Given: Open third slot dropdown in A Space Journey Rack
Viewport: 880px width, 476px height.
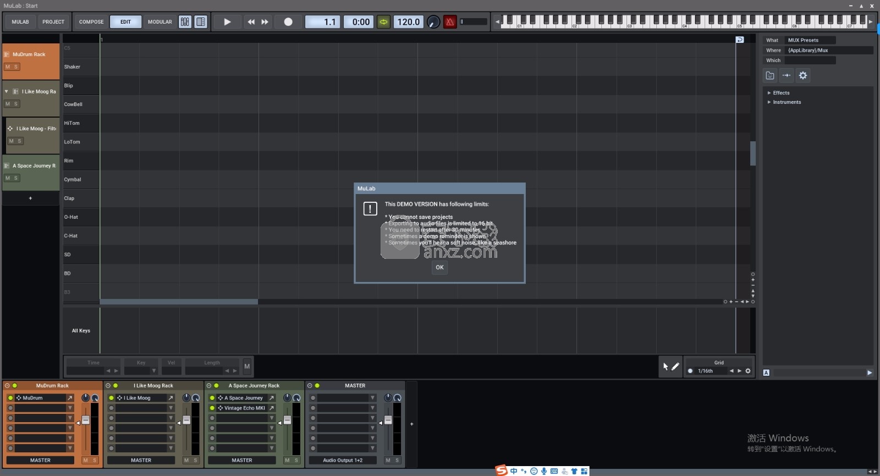Looking at the screenshot, I should click(x=271, y=418).
